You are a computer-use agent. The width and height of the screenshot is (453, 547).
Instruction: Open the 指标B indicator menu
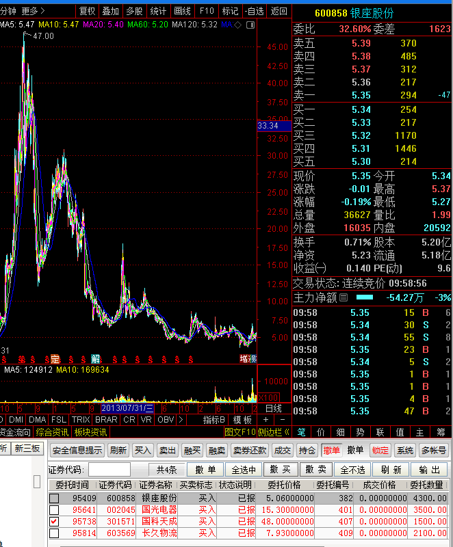point(214,420)
